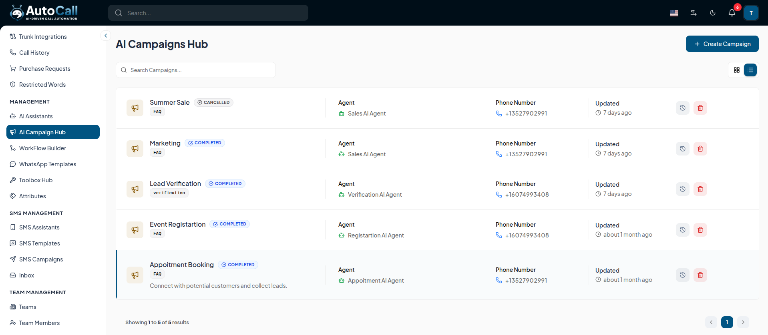Click the verification tag
768x335 pixels.
coord(169,193)
